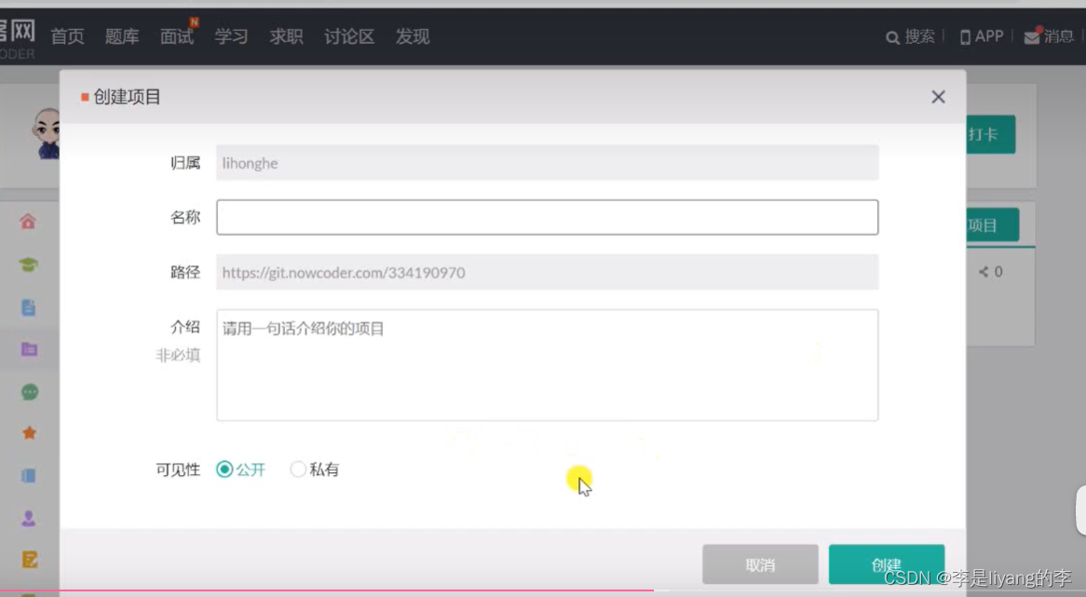Open the blue document sidebar icon

click(28, 307)
